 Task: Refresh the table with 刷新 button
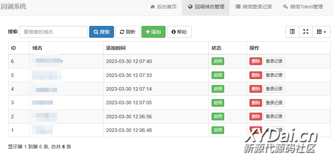click(128, 32)
